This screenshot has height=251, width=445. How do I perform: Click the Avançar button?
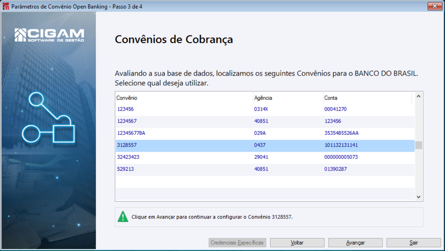click(x=355, y=243)
